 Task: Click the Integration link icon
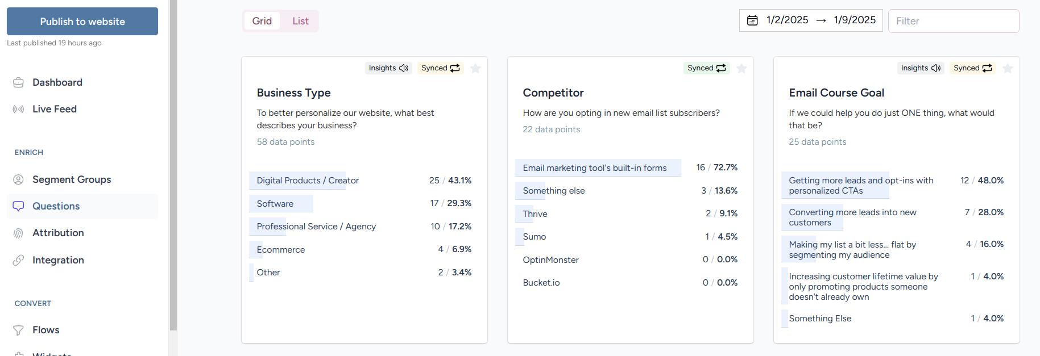18,260
